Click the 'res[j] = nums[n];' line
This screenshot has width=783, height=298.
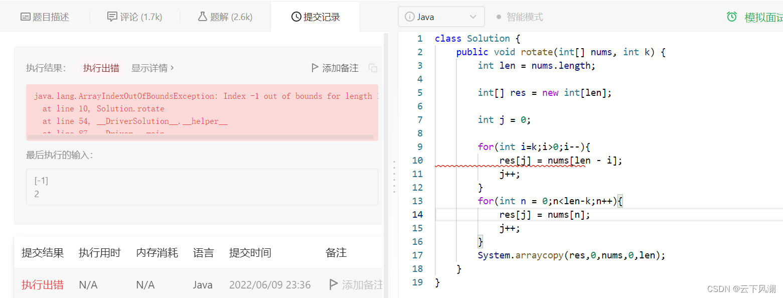(x=545, y=214)
